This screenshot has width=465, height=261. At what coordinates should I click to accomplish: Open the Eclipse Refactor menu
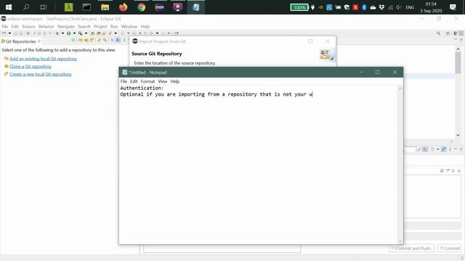(46, 27)
